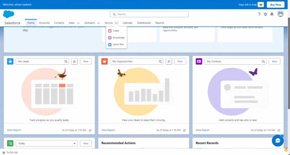Click the My Leads star icon
This screenshot has height=155, width=290.
tap(10, 61)
